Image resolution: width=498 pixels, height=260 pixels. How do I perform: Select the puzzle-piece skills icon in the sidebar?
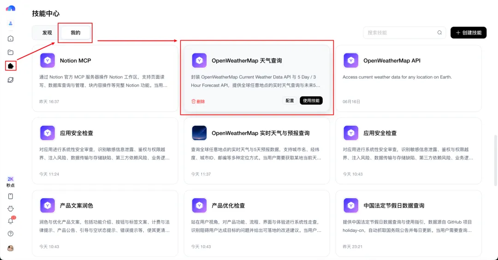click(11, 66)
